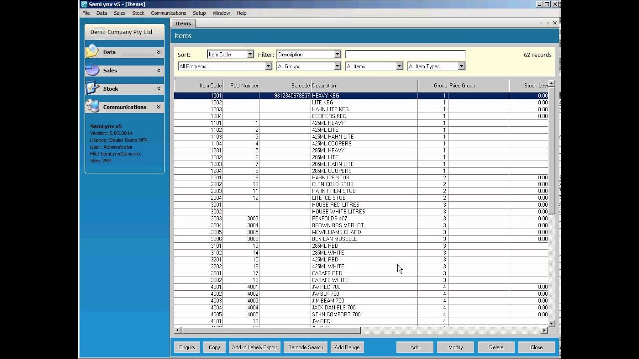Click the Barcode Search button
This screenshot has width=639, height=359.
pyautogui.click(x=306, y=347)
